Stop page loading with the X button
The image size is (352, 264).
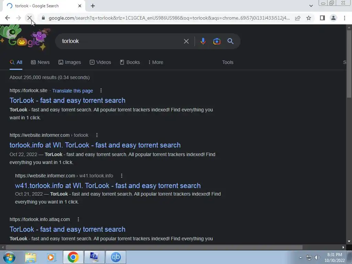click(30, 18)
